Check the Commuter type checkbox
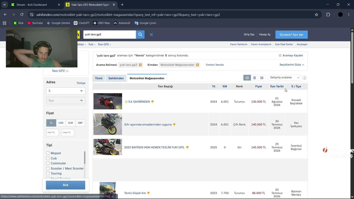Screen dimensions: 354x199 (48, 163)
